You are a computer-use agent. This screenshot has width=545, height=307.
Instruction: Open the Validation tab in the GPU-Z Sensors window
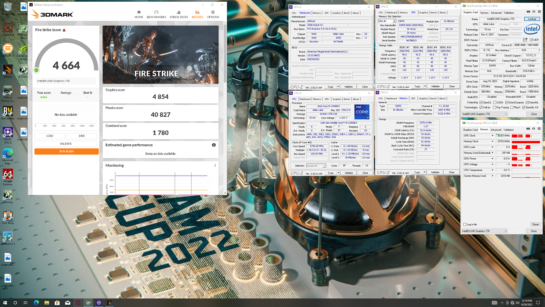click(508, 130)
